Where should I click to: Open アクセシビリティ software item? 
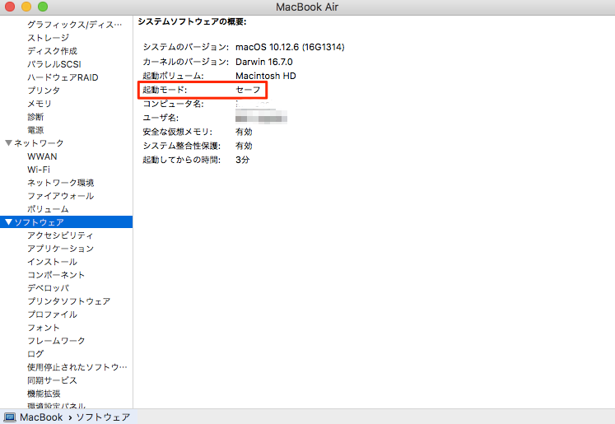[60, 235]
